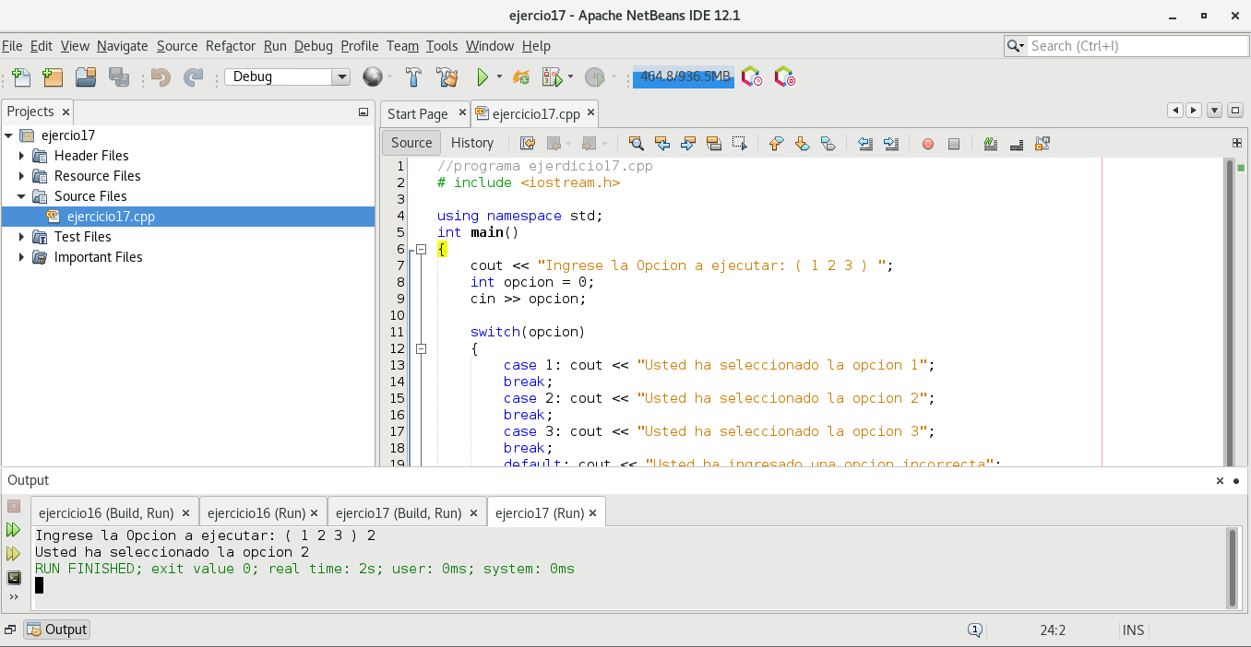Re-run the program in Output panel

point(13,530)
